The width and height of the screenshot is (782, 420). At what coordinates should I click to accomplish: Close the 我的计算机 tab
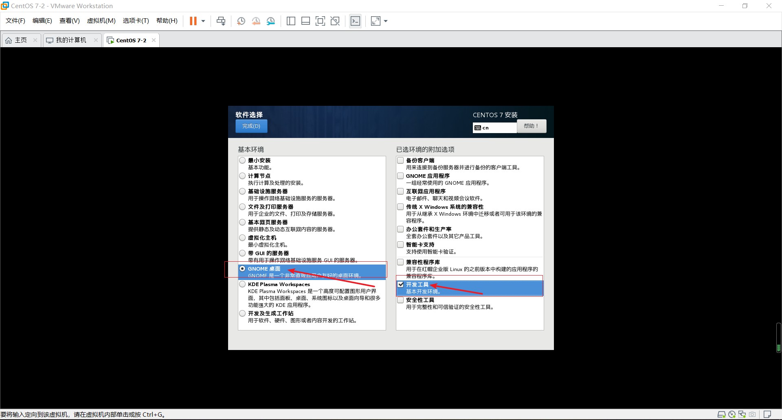click(96, 40)
